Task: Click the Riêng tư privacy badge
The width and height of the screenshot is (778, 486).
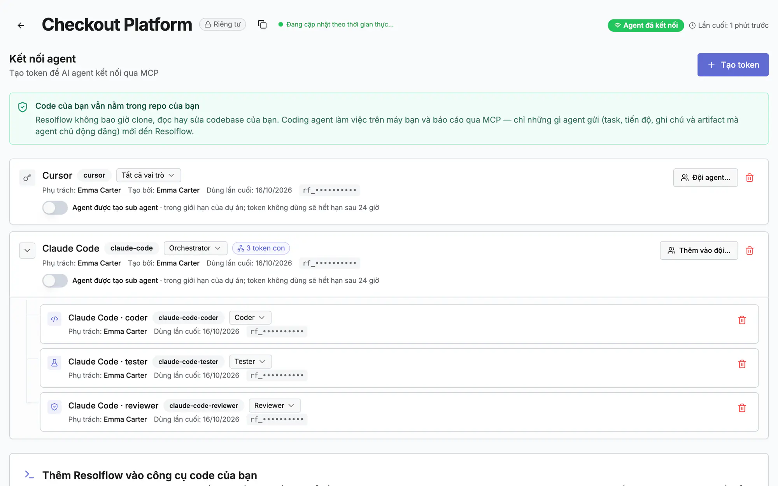Action: coord(223,24)
